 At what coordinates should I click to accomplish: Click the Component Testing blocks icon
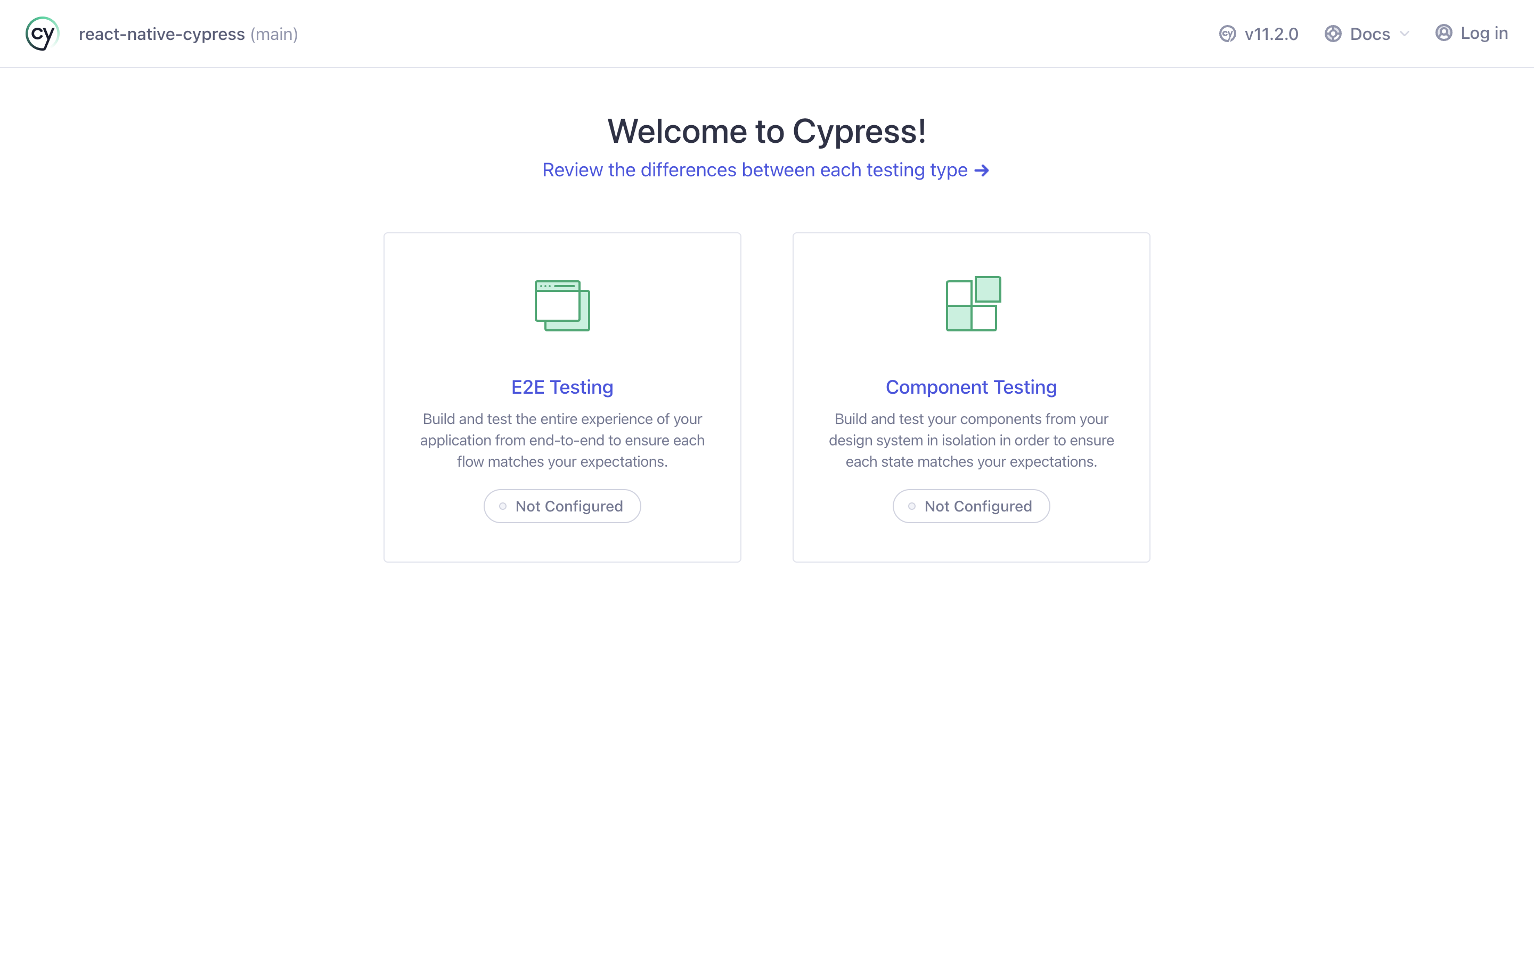click(973, 303)
